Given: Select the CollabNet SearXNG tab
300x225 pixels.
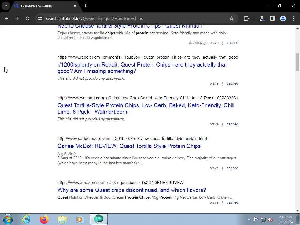Looking at the screenshot, I should pos(45,6).
